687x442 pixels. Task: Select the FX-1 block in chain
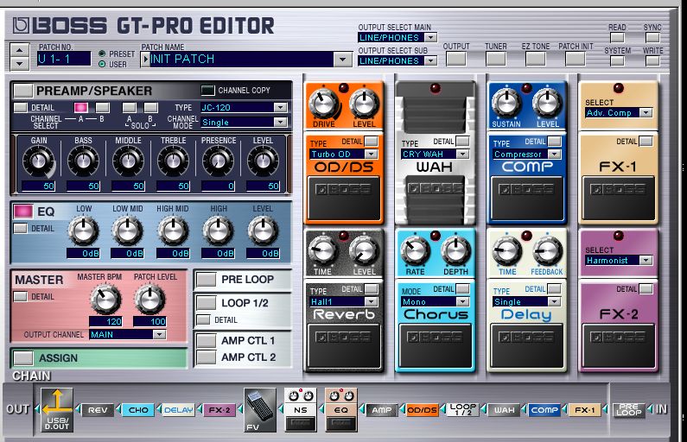[x=584, y=410]
